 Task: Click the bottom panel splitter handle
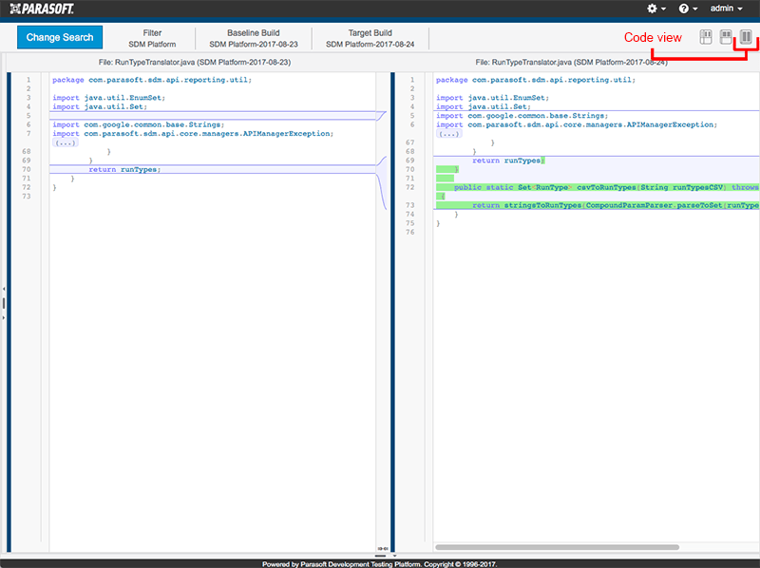click(x=381, y=556)
